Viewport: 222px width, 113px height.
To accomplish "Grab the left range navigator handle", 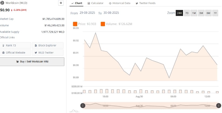I will [x=83, y=105].
